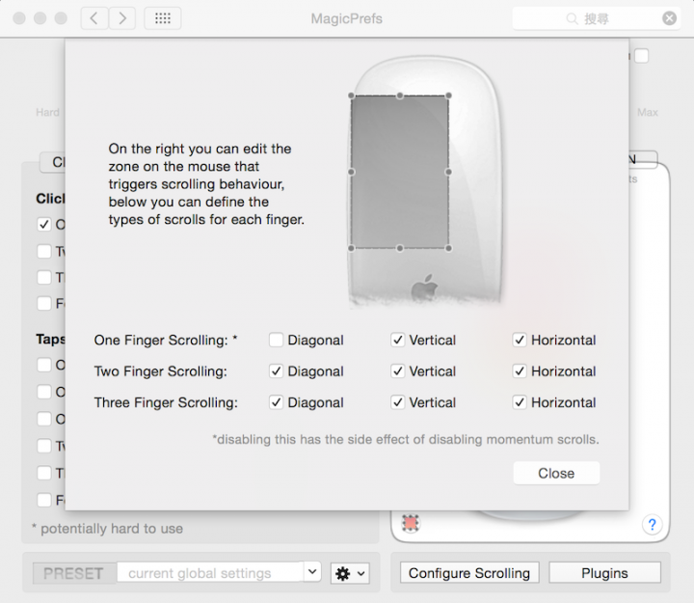Click the top-right handle of the scroll zone
The image size is (694, 603).
click(x=448, y=96)
